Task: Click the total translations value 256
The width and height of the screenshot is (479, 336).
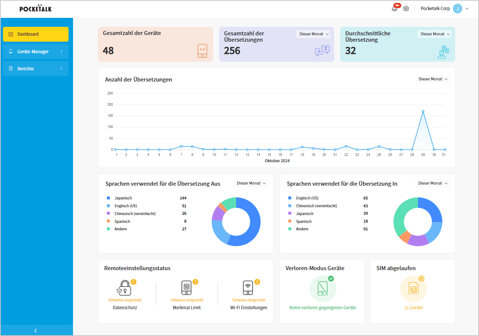Action: (232, 51)
